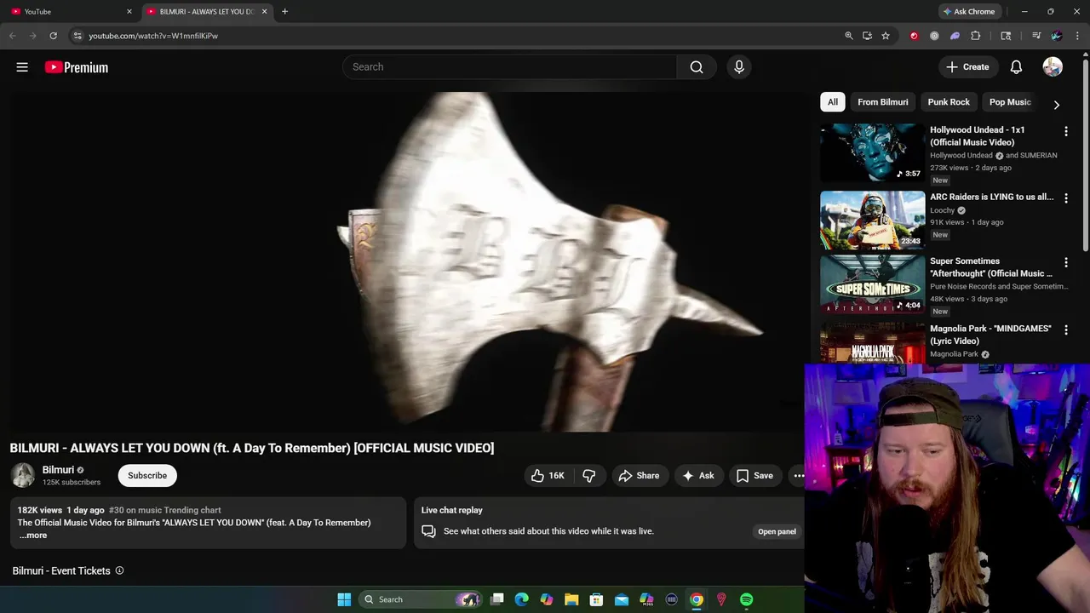View site information icon in address bar
The height and width of the screenshot is (613, 1090).
point(77,36)
